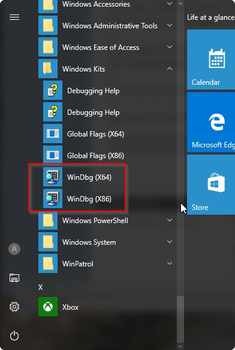This screenshot has width=235, height=350.
Task: Launch WinDbg (X86) by its label
Action: pos(89,199)
